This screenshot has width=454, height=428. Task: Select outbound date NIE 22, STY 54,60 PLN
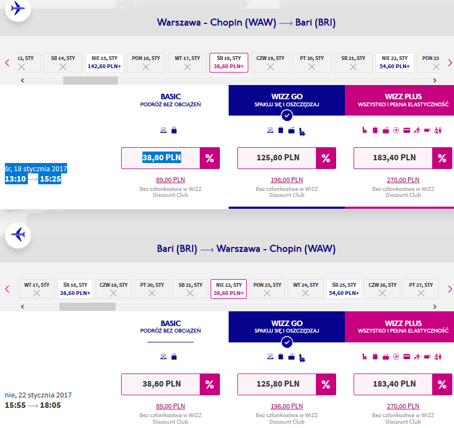[x=395, y=63]
